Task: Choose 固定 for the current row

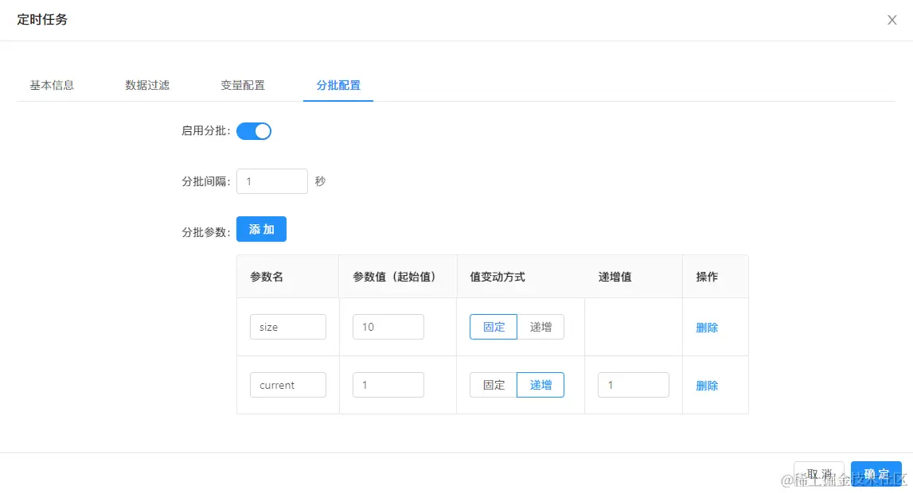Action: pyautogui.click(x=494, y=385)
